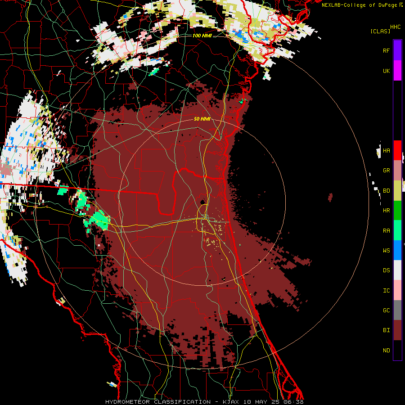Click the HA legend label

386,150
